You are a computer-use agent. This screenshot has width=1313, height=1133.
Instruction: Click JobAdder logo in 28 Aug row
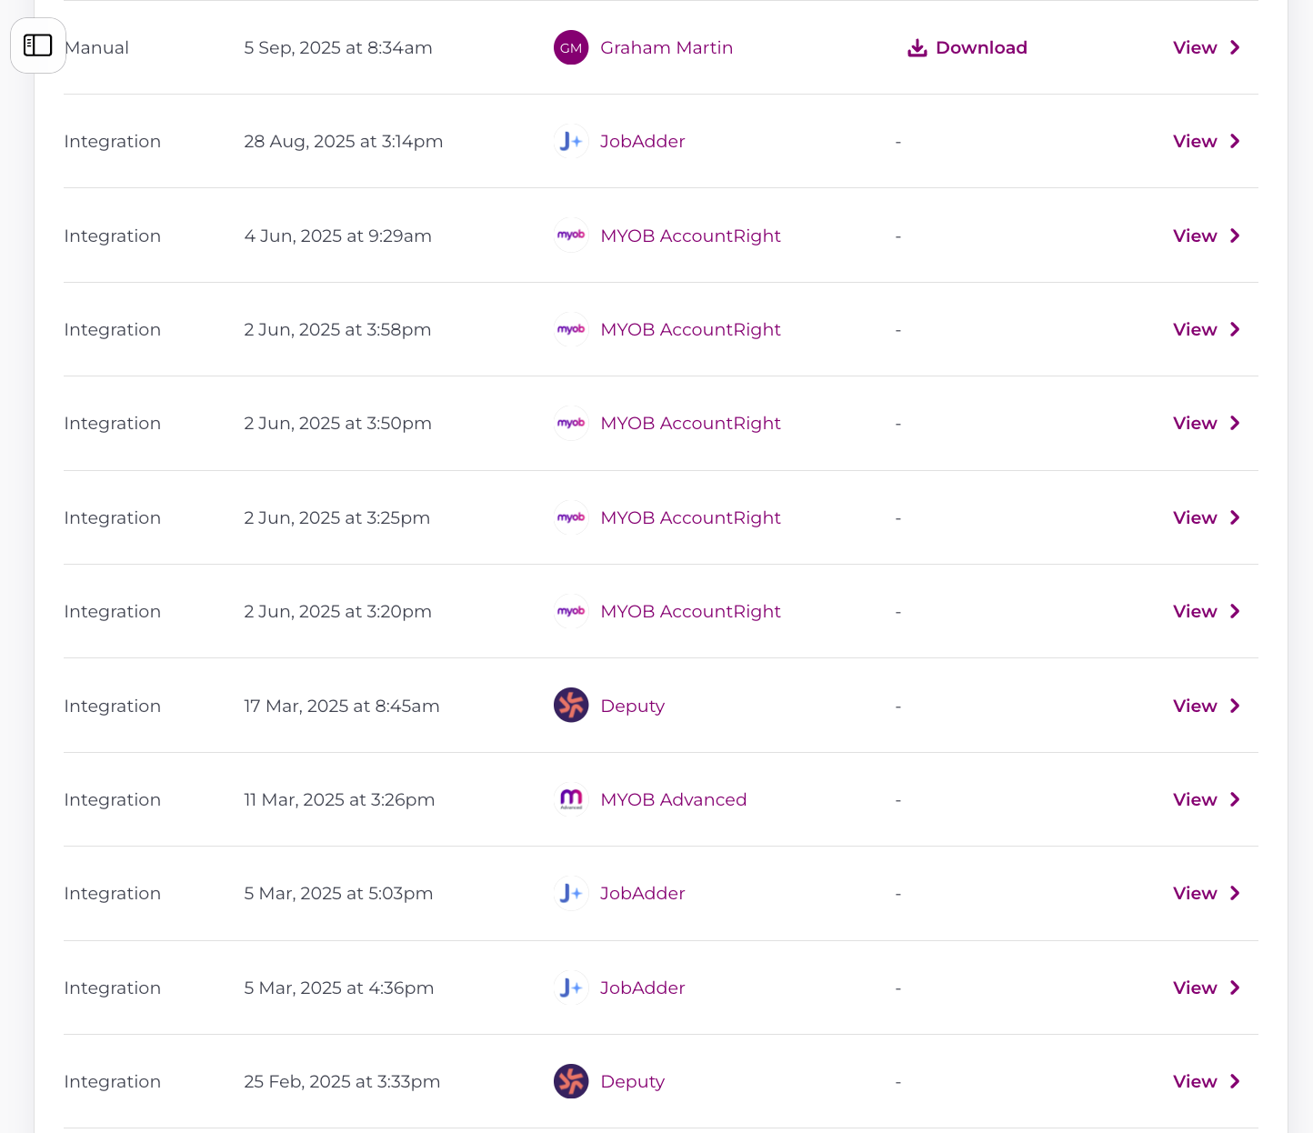(571, 142)
